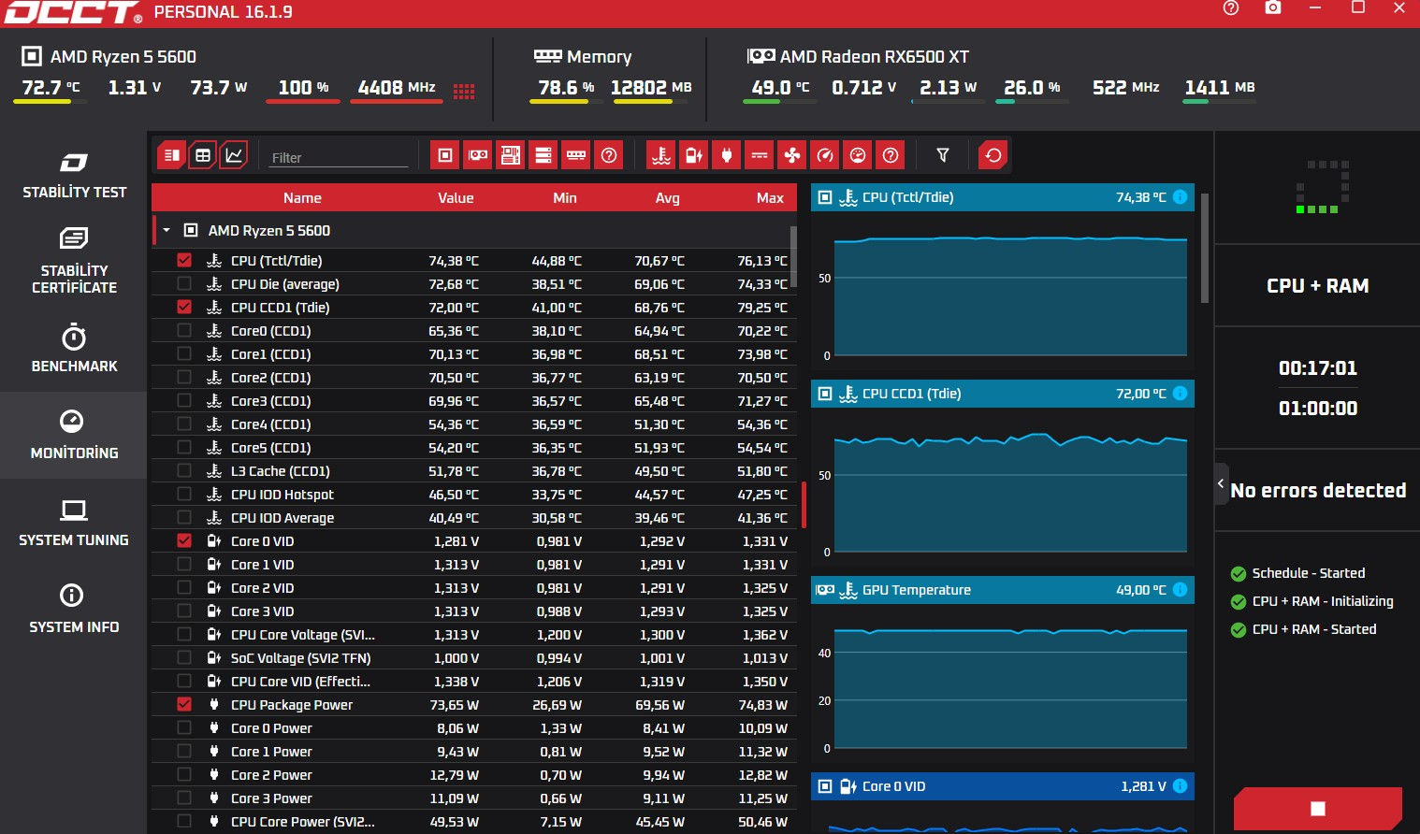Sort the table by Value column
The height and width of the screenshot is (834, 1420).
pyautogui.click(x=456, y=197)
